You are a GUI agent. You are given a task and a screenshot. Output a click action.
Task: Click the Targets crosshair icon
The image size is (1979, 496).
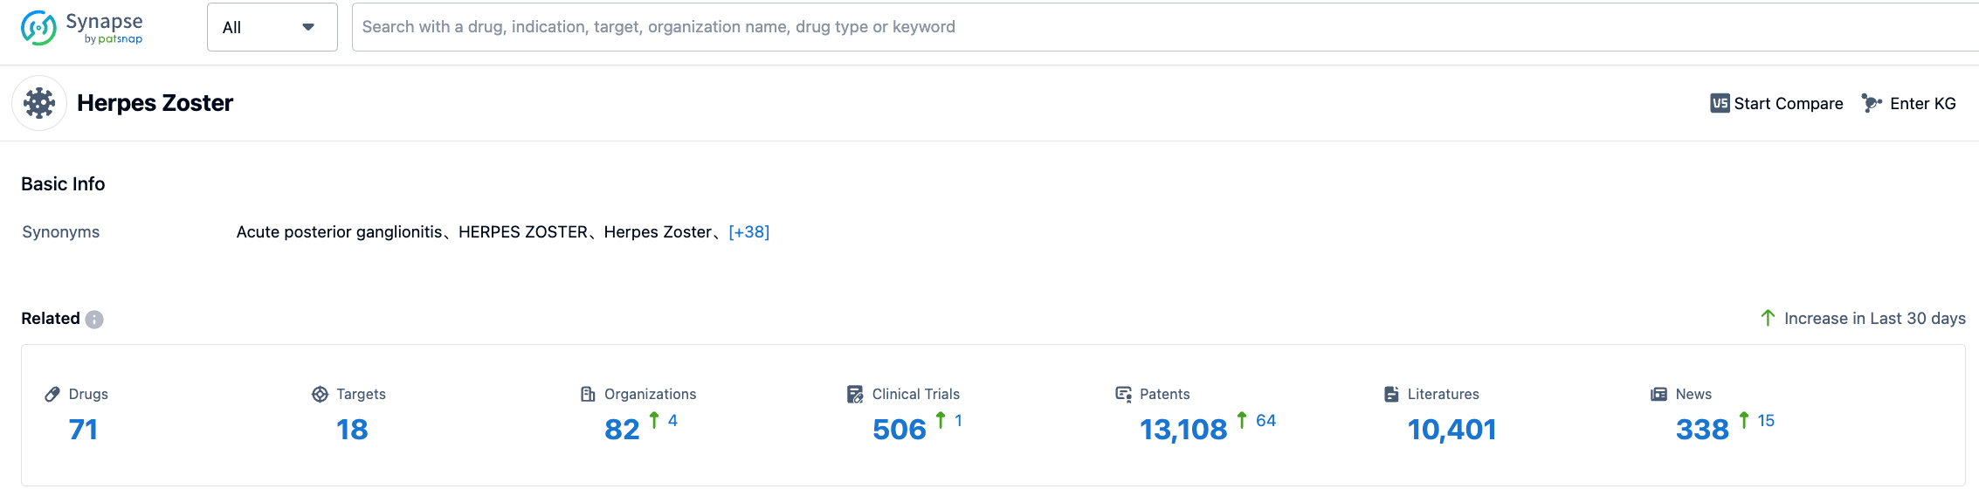point(320,394)
